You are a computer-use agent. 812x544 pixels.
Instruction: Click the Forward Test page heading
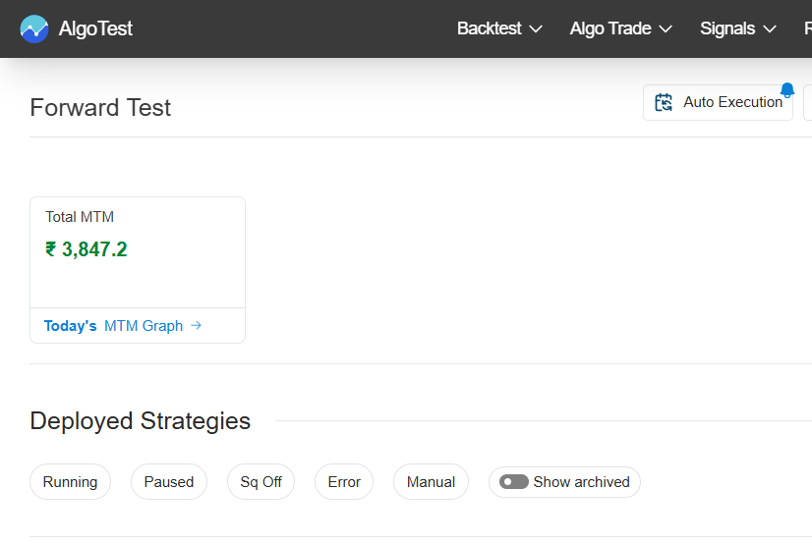pos(100,108)
